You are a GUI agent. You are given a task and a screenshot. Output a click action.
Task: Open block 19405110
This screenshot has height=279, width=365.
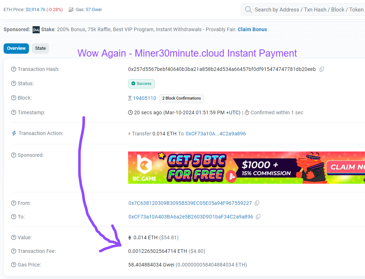point(145,98)
